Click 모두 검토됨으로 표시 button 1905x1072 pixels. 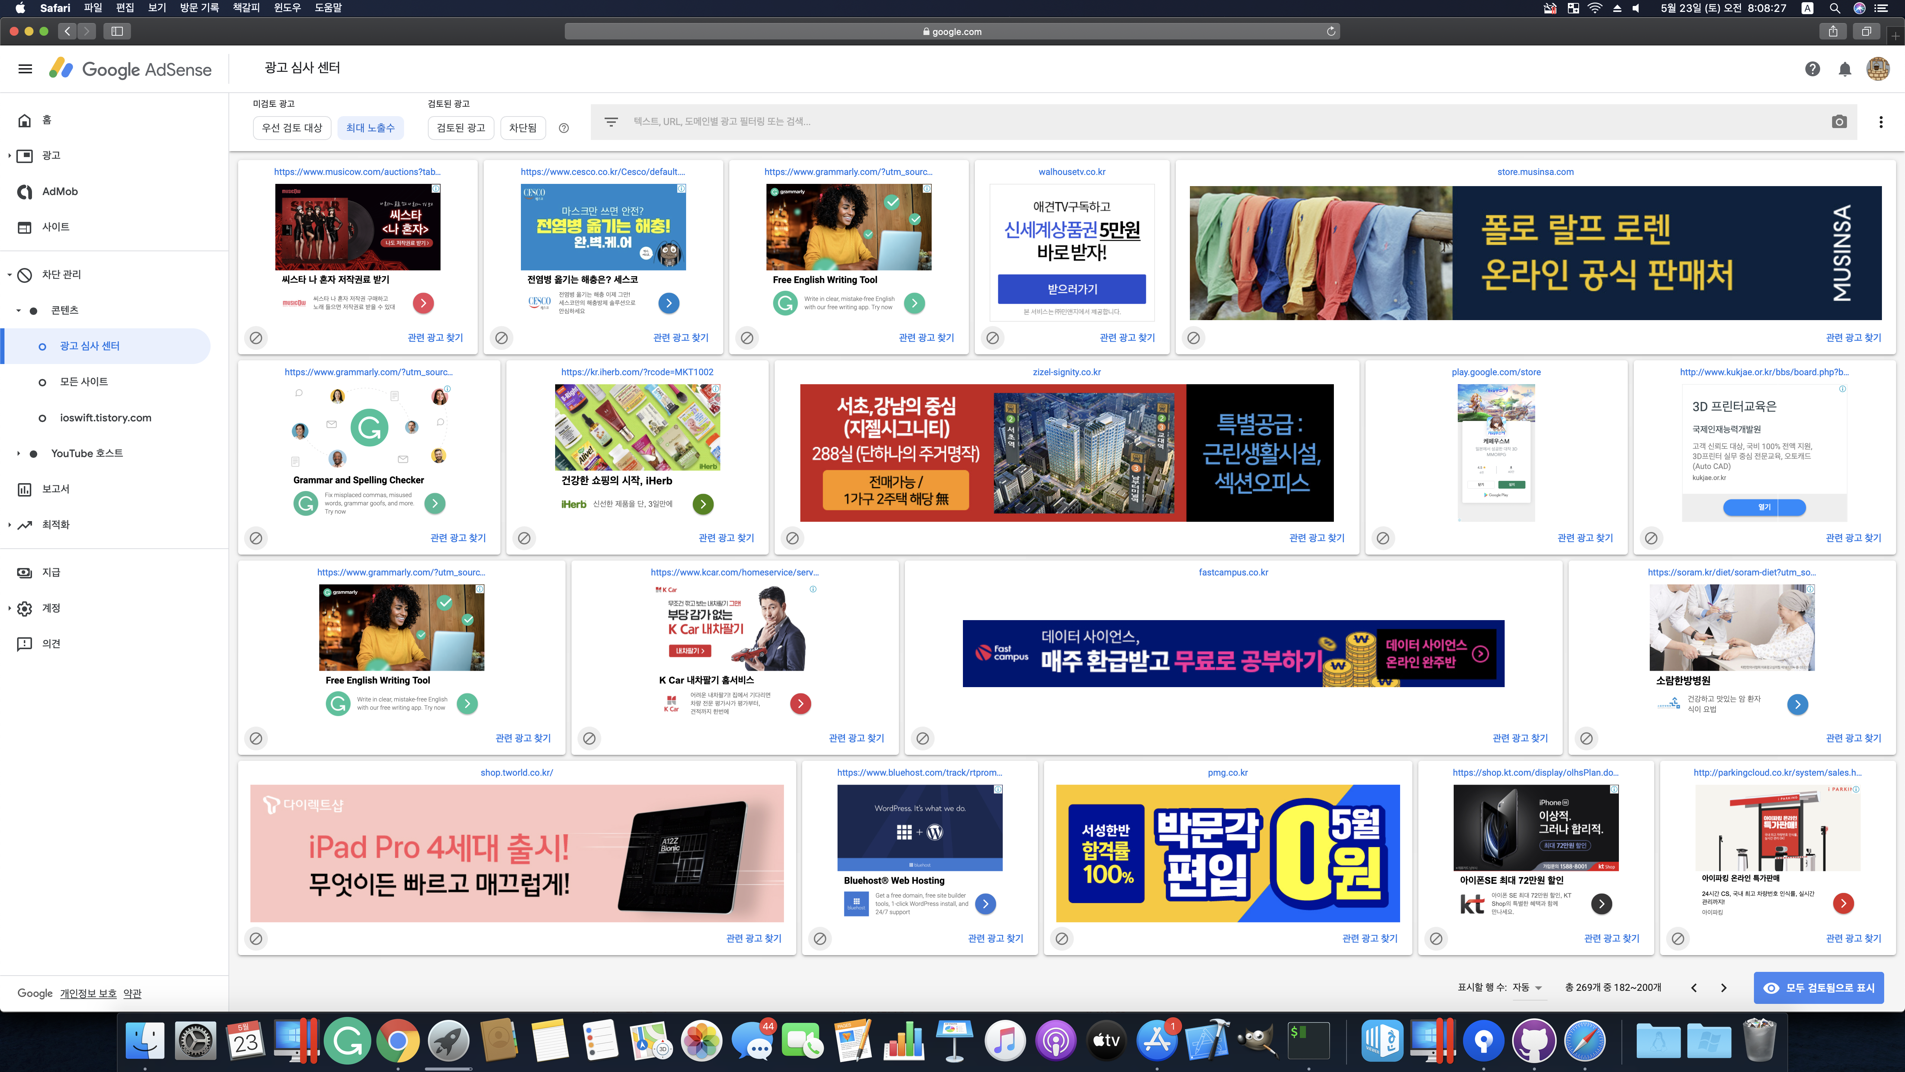click(1818, 988)
